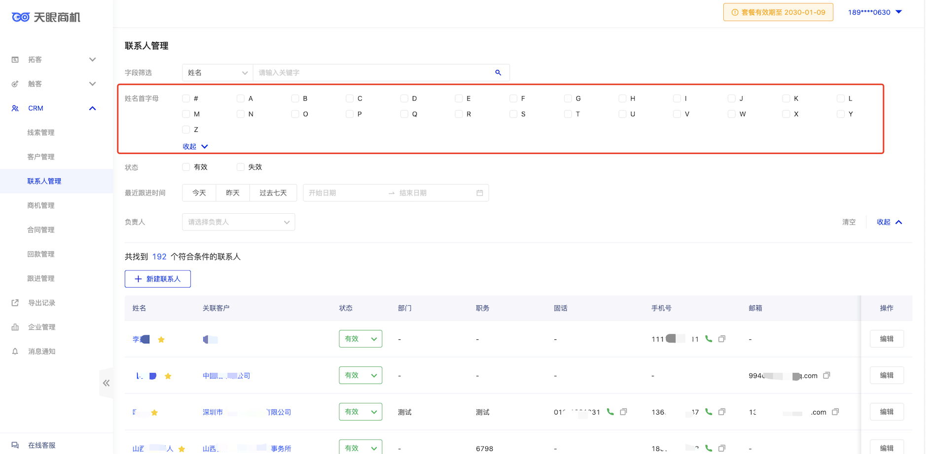Image resolution: width=926 pixels, height=454 pixels.
Task: Tick the letter Z checkbox
Action: pos(186,130)
